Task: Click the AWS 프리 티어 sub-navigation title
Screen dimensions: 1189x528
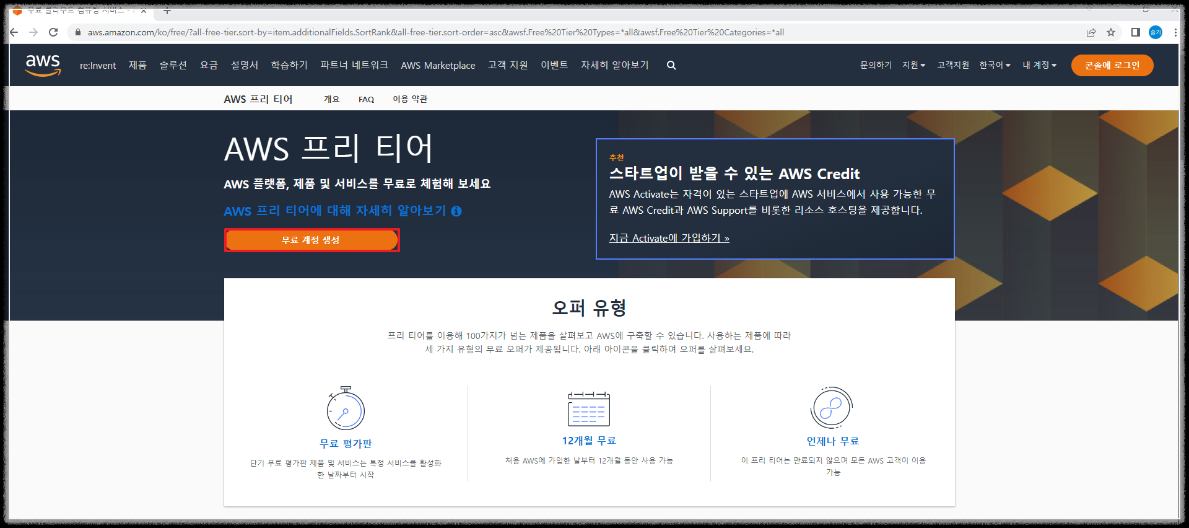Action: point(258,99)
